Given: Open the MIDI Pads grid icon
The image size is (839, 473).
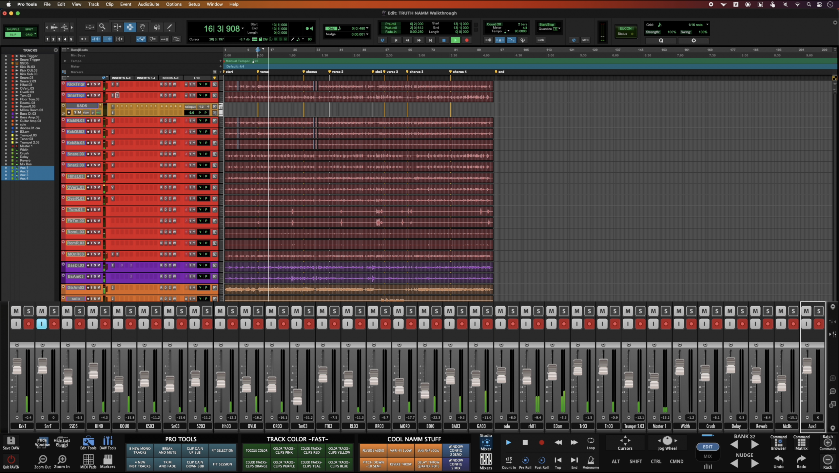Looking at the screenshot, I should pyautogui.click(x=88, y=459).
